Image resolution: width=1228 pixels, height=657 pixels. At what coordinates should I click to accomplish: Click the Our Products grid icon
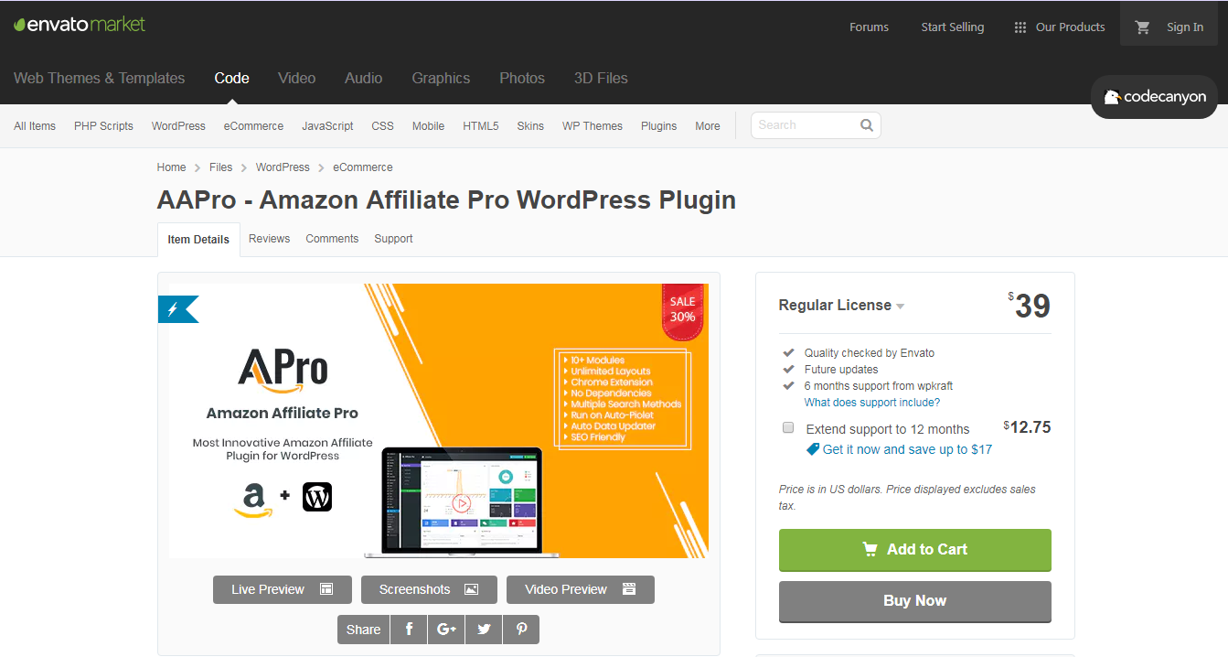(1020, 27)
